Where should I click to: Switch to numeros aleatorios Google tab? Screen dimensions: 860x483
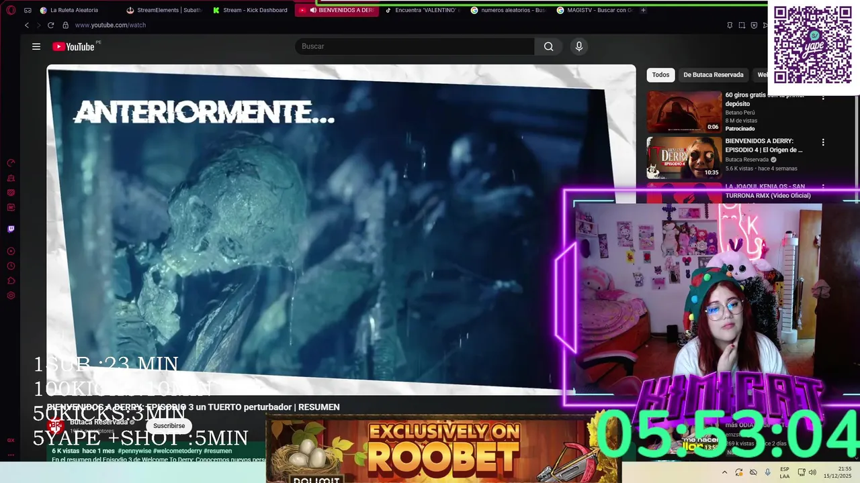point(509,10)
